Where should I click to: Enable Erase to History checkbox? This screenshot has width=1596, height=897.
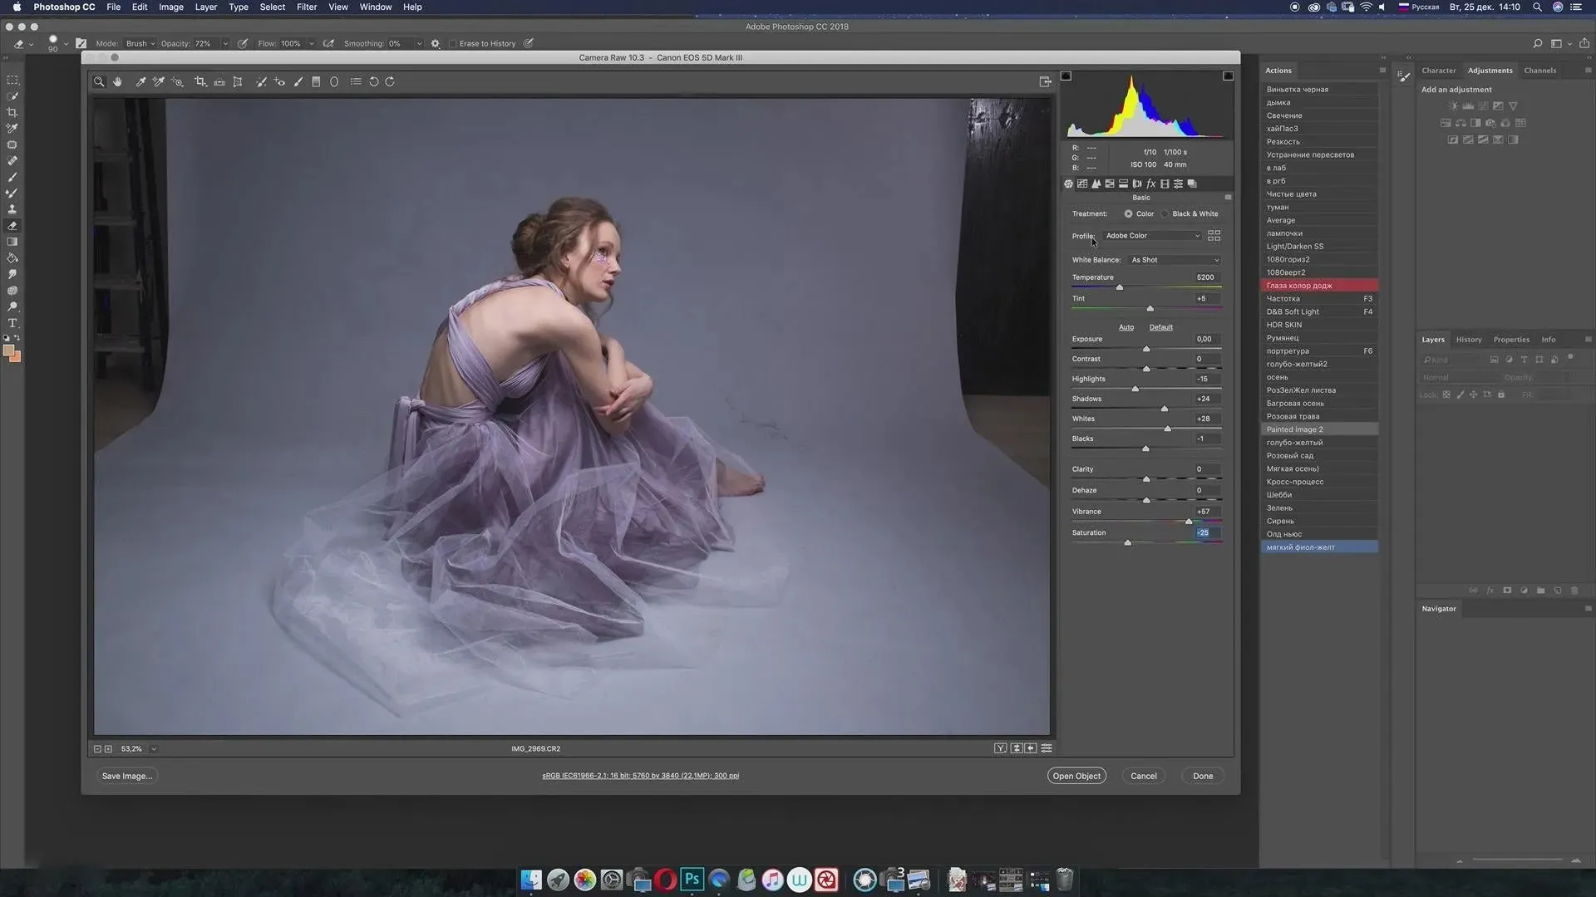(x=453, y=43)
